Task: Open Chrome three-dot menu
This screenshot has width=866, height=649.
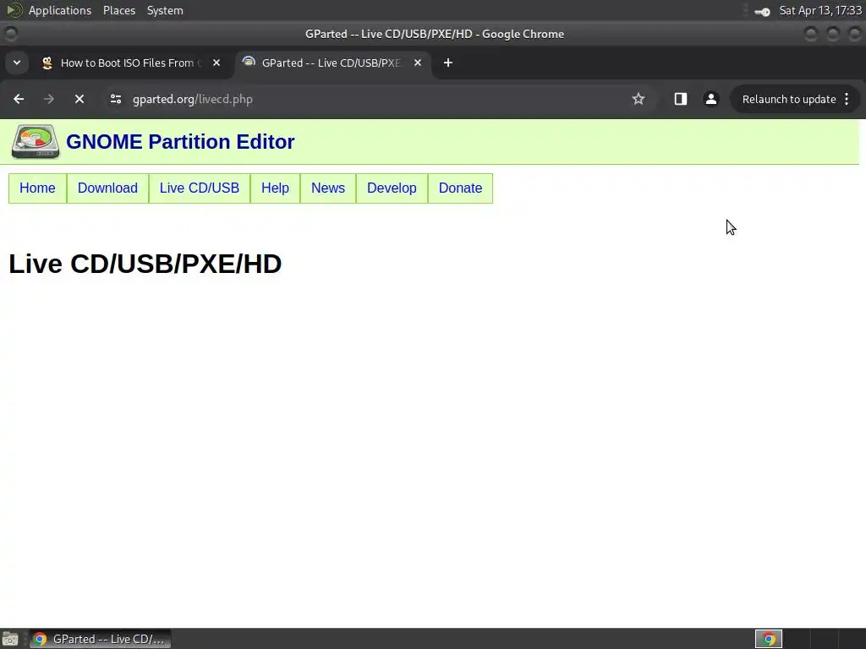Action: pos(847,100)
